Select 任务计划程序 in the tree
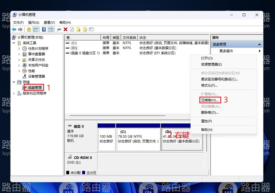The height and width of the screenshot is (193, 275). point(38,49)
